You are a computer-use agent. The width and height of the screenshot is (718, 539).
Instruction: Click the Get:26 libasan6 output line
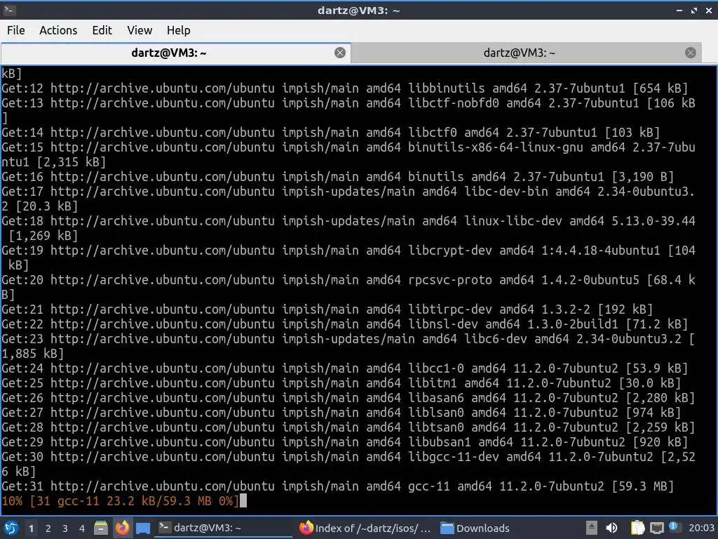(348, 398)
